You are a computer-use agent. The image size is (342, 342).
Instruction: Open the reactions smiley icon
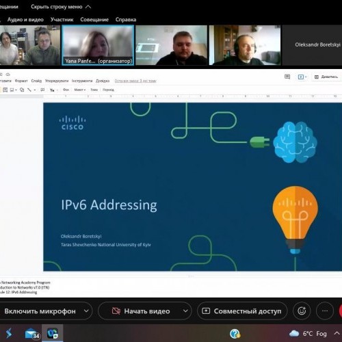click(x=302, y=311)
